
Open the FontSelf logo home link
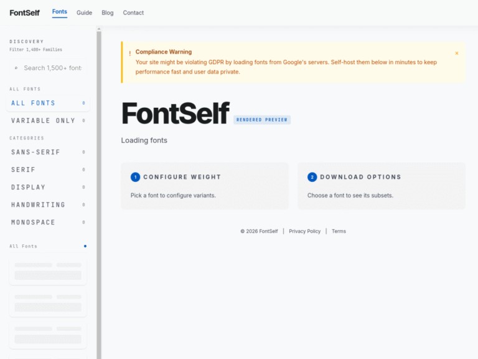[x=25, y=13]
